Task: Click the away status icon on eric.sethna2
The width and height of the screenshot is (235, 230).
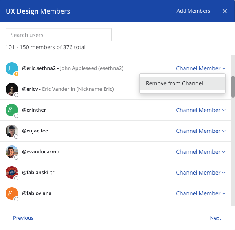Action: coord(16,74)
